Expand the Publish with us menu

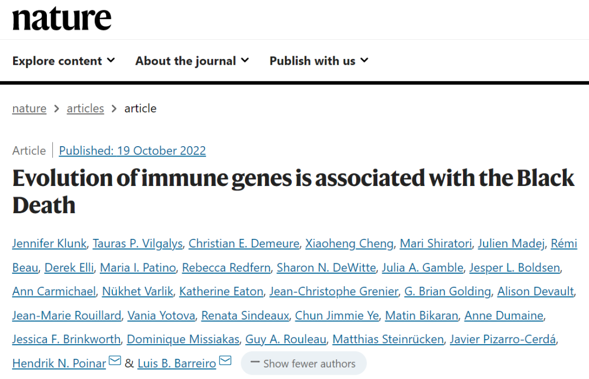(x=319, y=61)
